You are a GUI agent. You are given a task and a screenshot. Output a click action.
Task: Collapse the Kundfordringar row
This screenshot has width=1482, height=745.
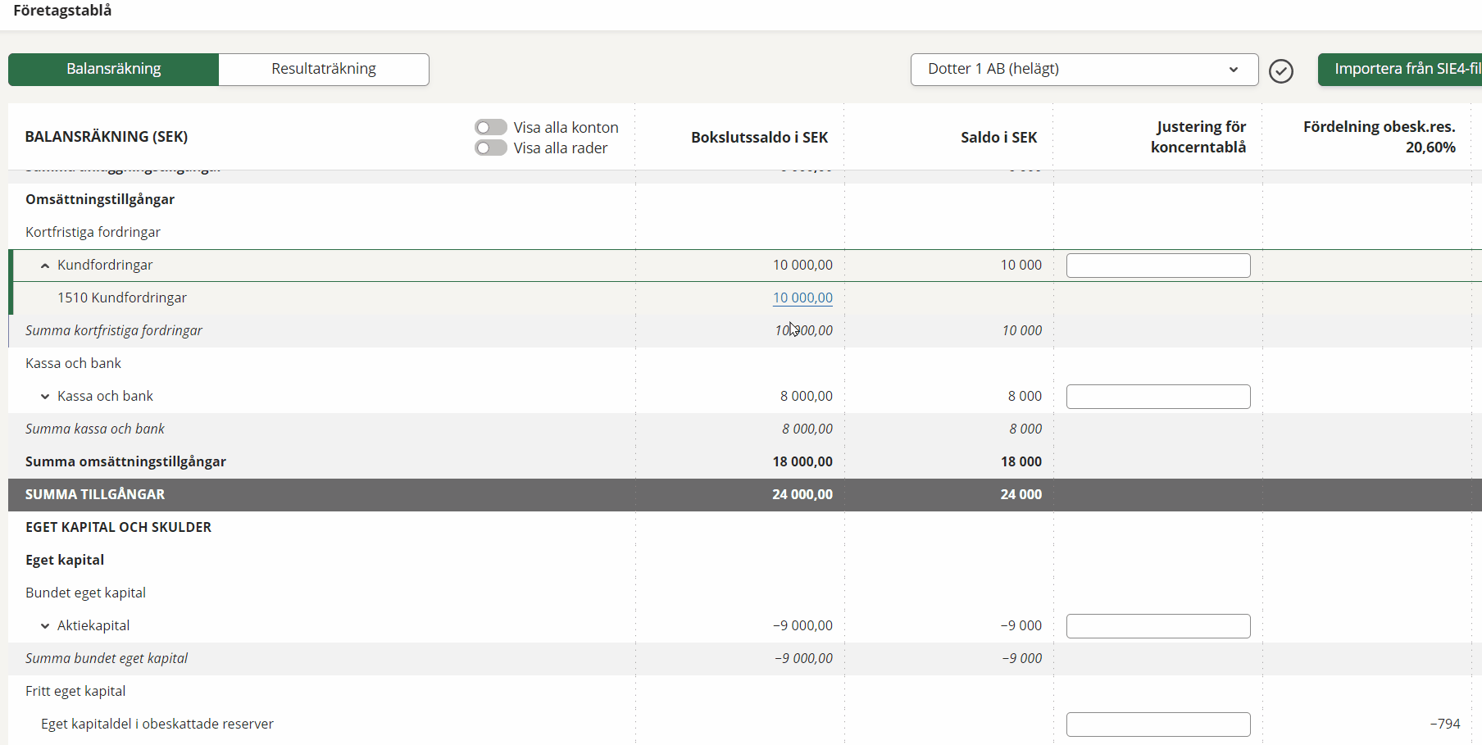(45, 266)
